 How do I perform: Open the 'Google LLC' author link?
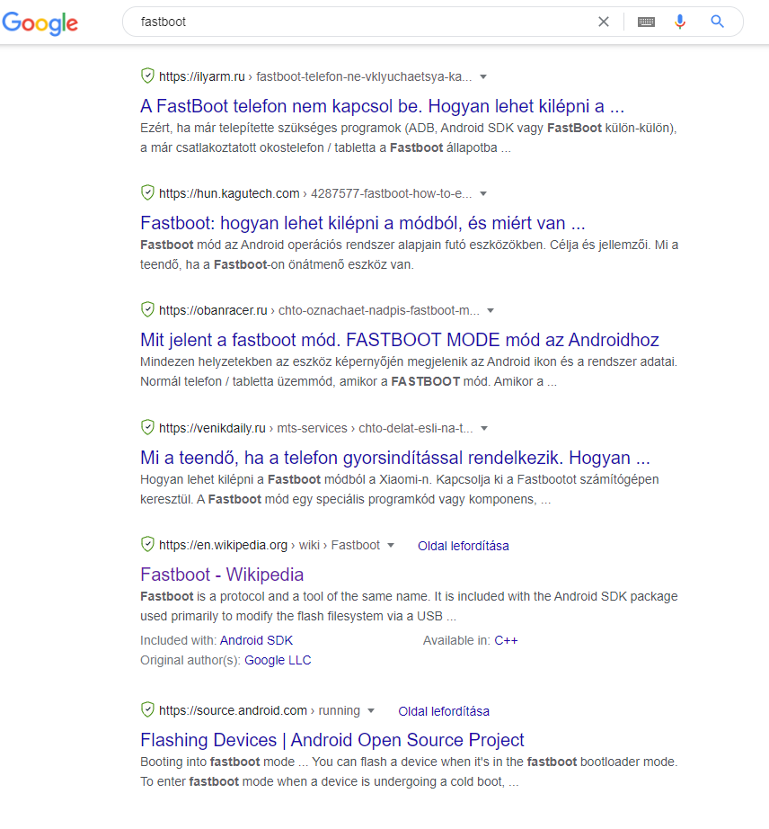pyautogui.click(x=278, y=660)
